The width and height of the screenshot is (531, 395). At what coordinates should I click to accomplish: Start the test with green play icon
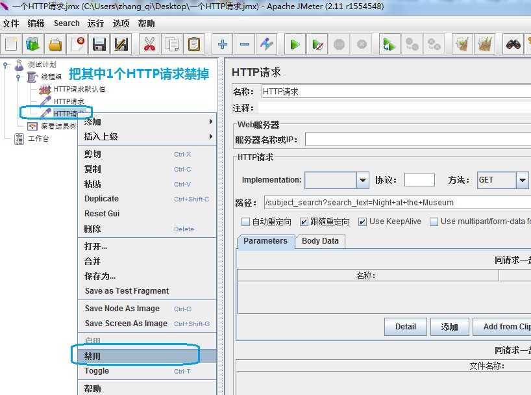click(x=295, y=44)
